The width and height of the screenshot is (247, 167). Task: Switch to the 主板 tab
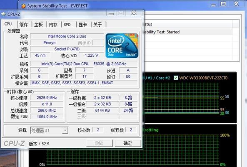pyautogui.click(x=38, y=25)
